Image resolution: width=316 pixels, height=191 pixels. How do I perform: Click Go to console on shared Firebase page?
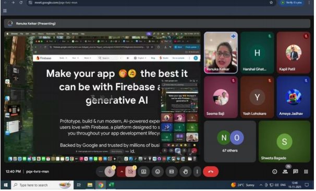(178, 58)
